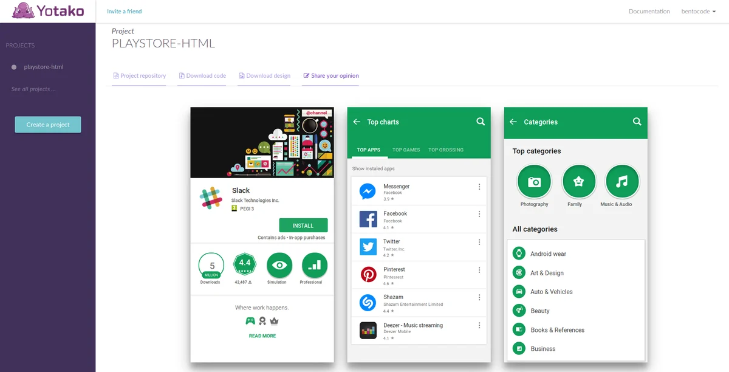Click back arrow in Categories header
The image size is (729, 372).
513,122
